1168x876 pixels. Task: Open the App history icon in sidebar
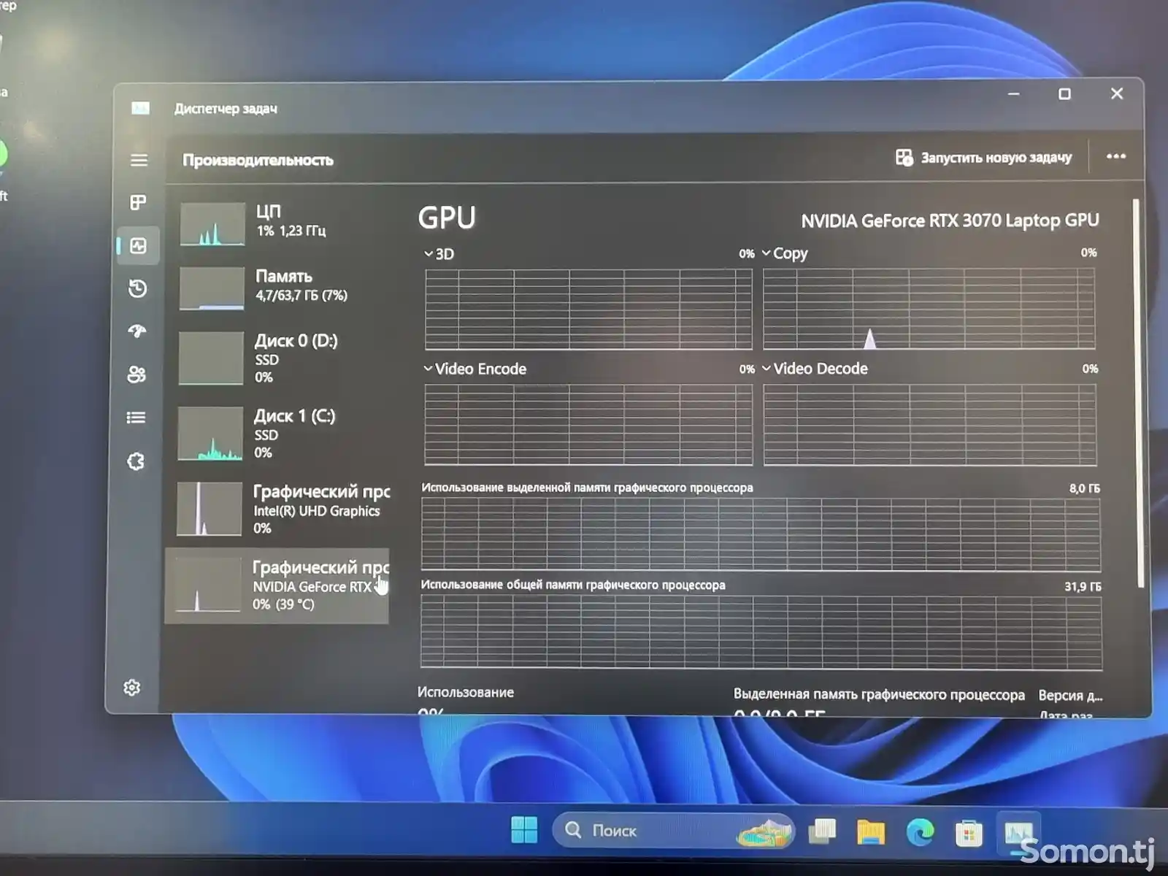137,288
